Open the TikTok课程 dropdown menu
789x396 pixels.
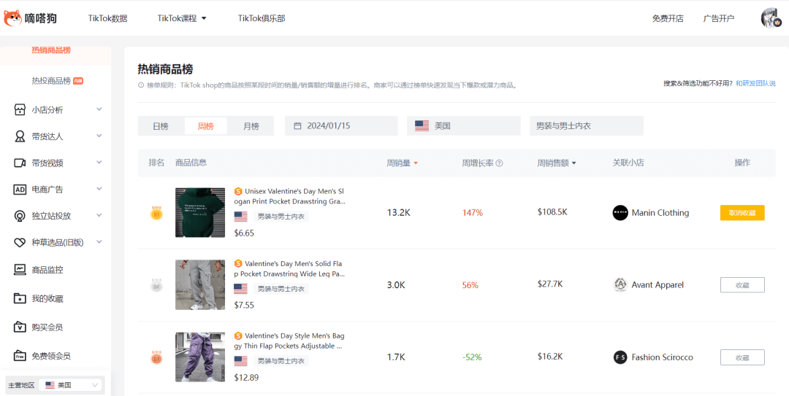[x=182, y=18]
